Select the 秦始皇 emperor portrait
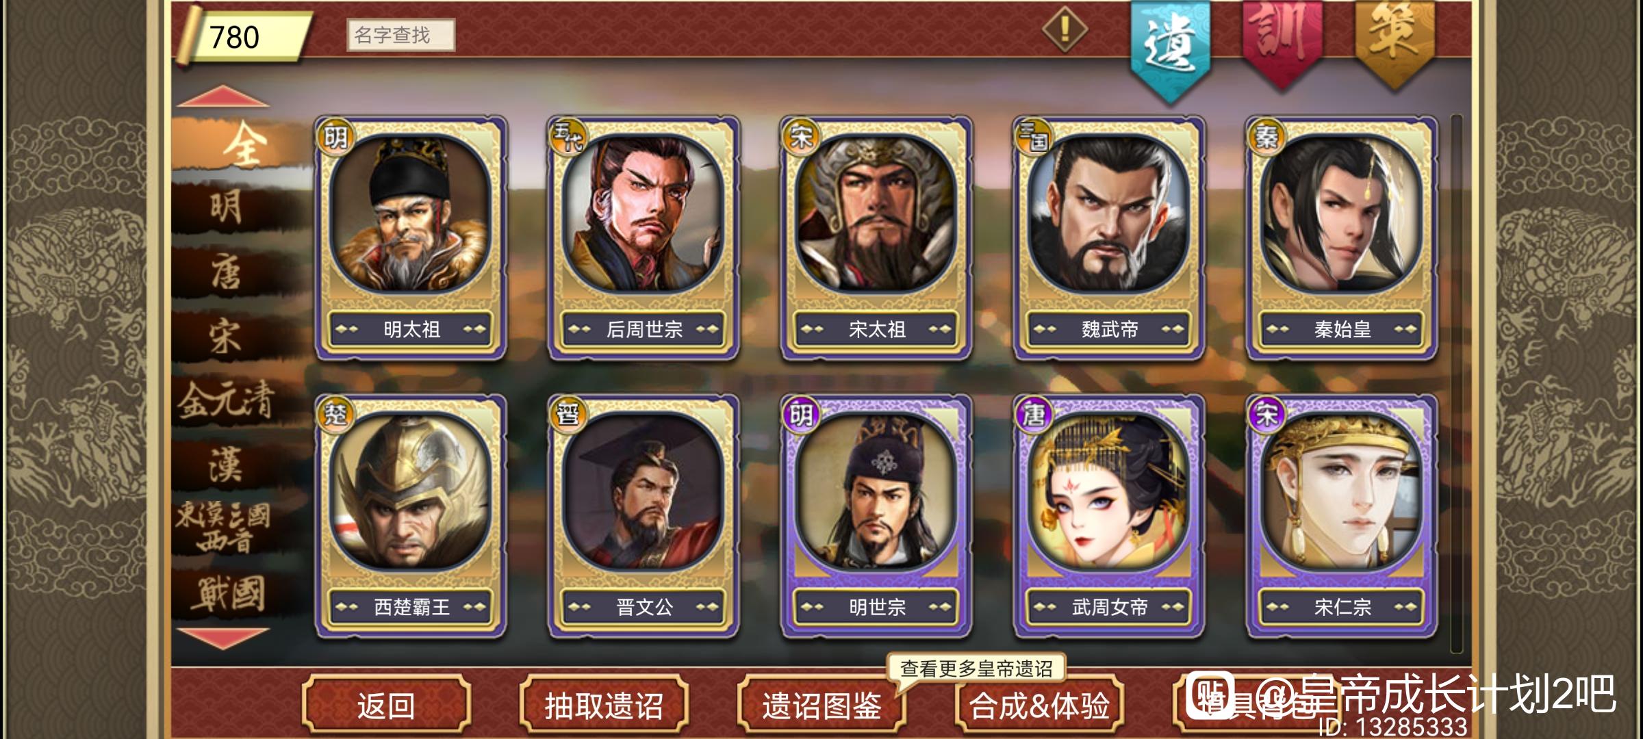 pyautogui.click(x=1342, y=237)
